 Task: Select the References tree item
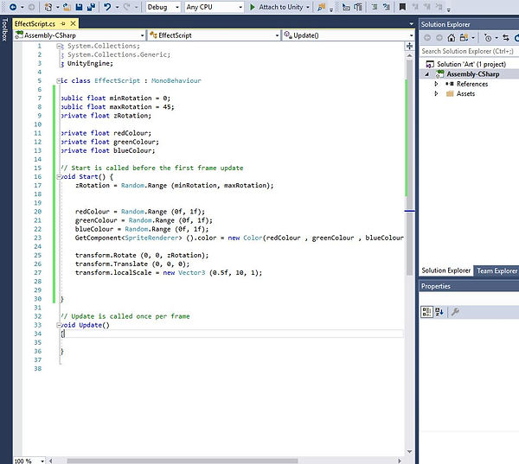point(472,84)
